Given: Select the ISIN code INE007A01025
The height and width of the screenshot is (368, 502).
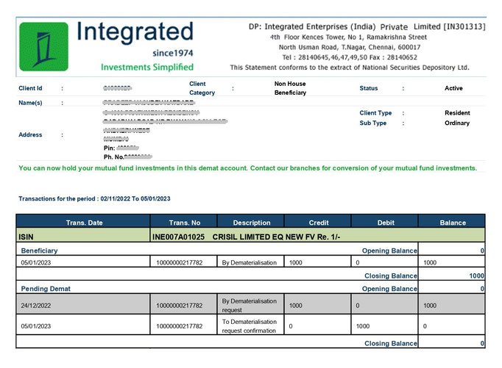Looking at the screenshot, I should click(x=178, y=237).
